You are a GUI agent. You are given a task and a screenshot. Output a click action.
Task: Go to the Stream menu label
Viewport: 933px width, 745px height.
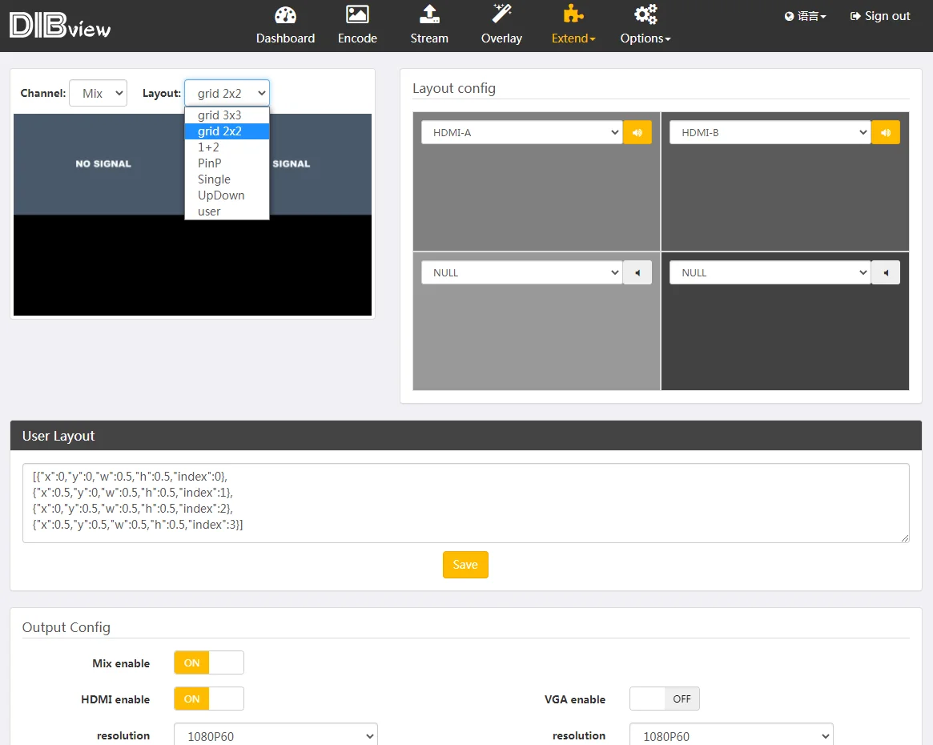[429, 38]
